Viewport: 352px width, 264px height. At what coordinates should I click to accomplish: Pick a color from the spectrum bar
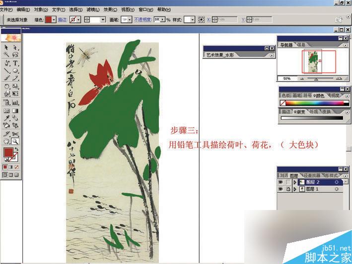(314, 103)
